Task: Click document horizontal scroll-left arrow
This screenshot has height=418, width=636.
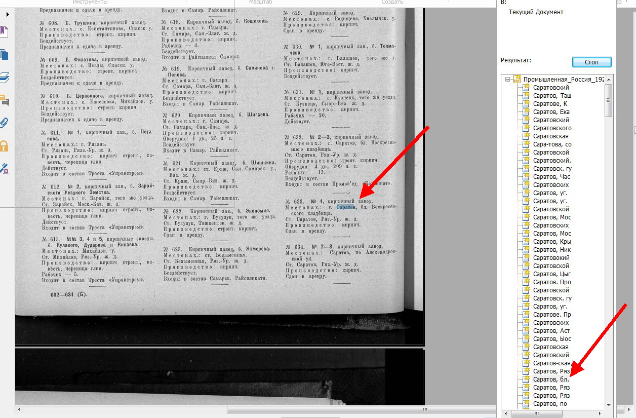Action: 19,409
